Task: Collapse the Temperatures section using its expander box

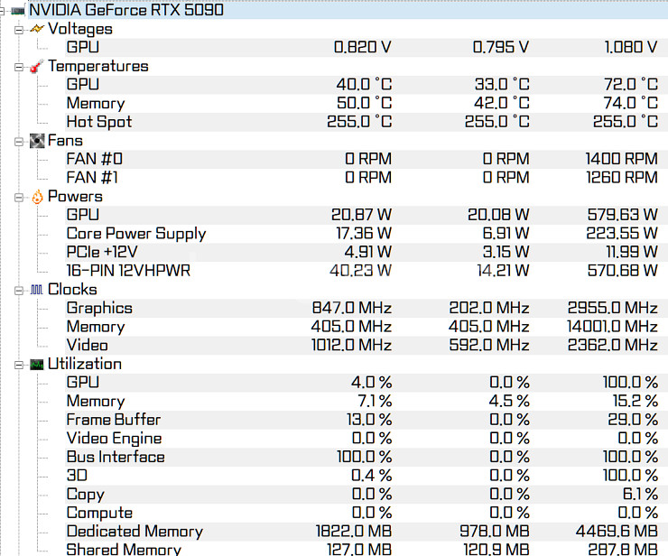Action: (x=20, y=67)
